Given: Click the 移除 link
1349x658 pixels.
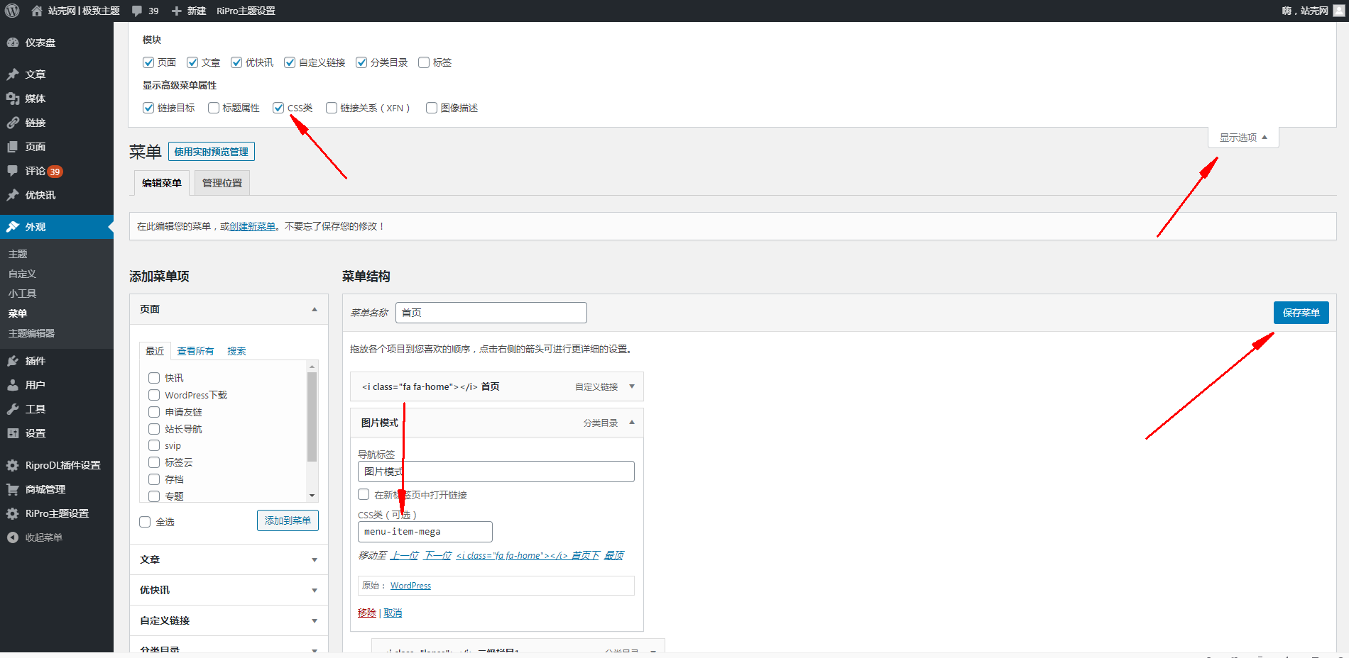Looking at the screenshot, I should click(x=367, y=613).
